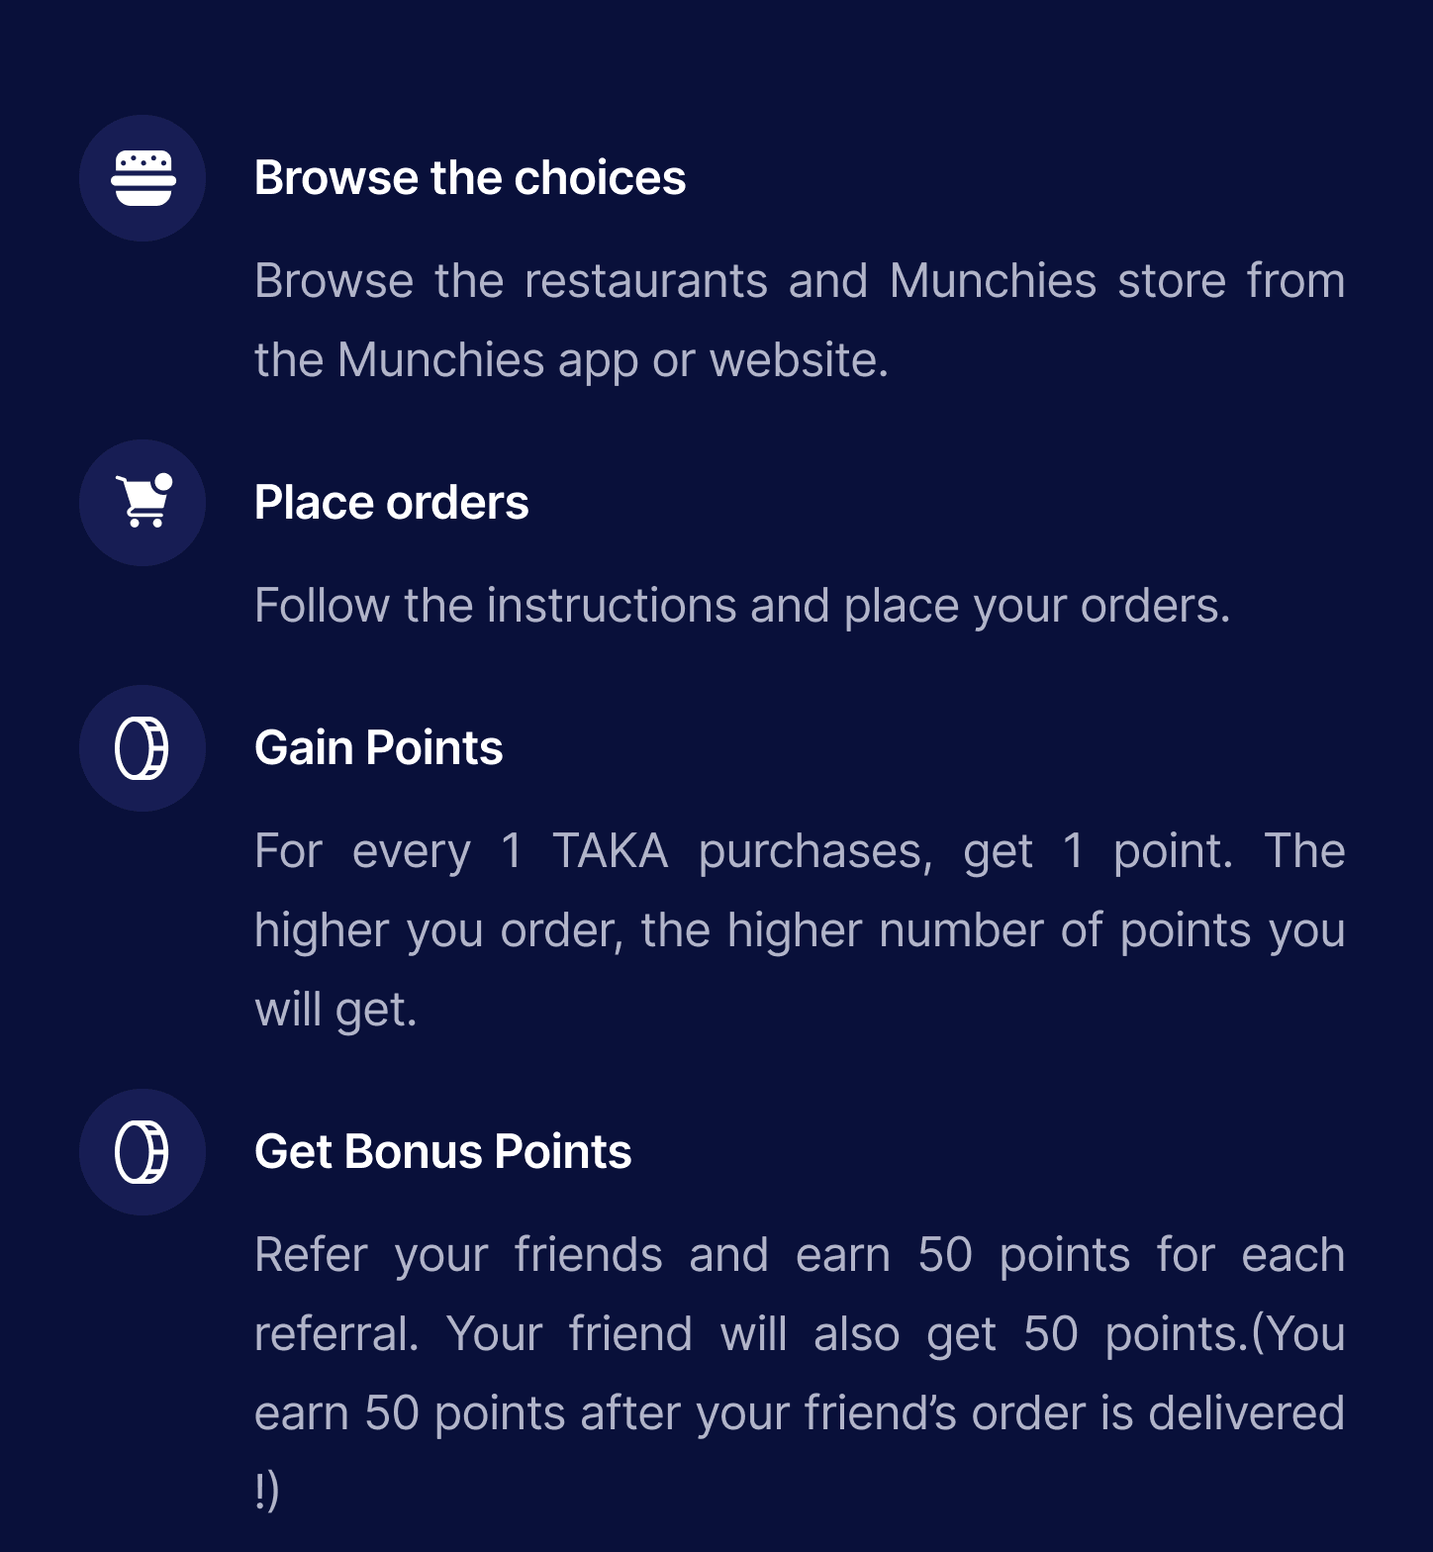Screen dimensions: 1433x1552
Task: Click the Munchies app or website description
Action: [x=800, y=320]
